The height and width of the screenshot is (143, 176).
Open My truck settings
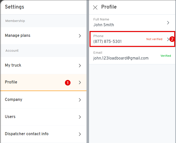click(x=43, y=65)
